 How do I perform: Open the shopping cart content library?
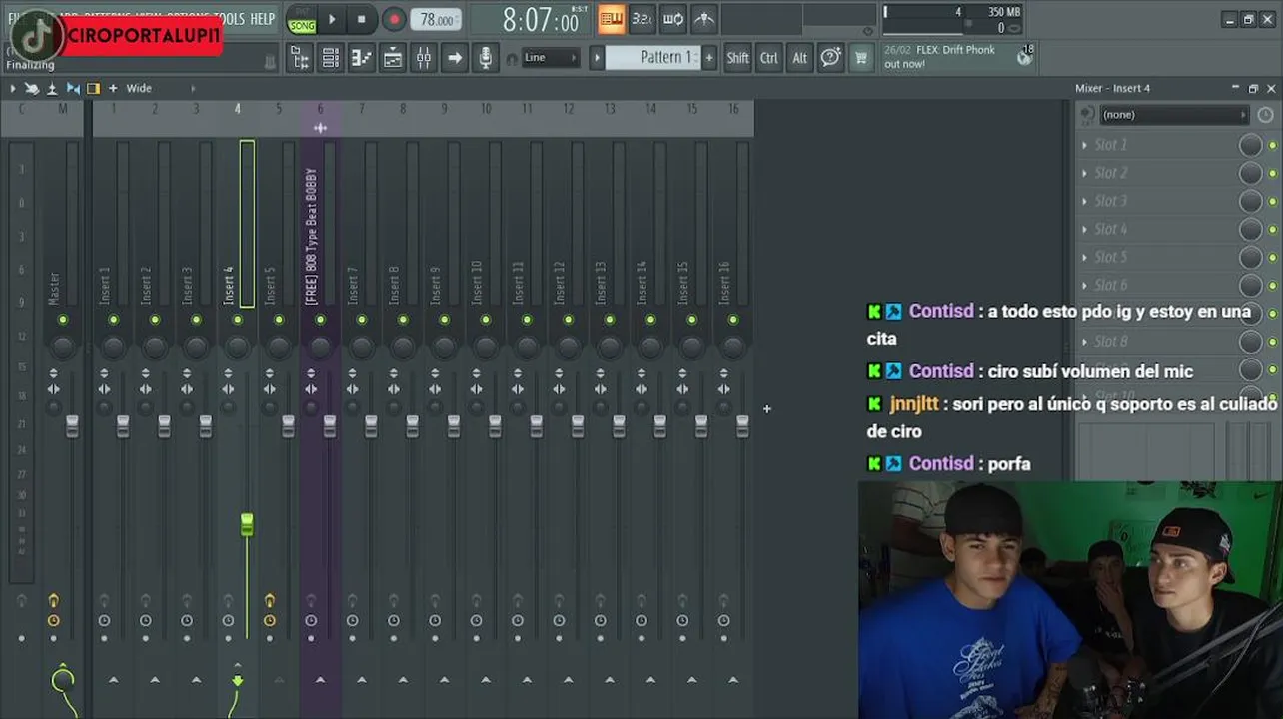click(x=860, y=58)
